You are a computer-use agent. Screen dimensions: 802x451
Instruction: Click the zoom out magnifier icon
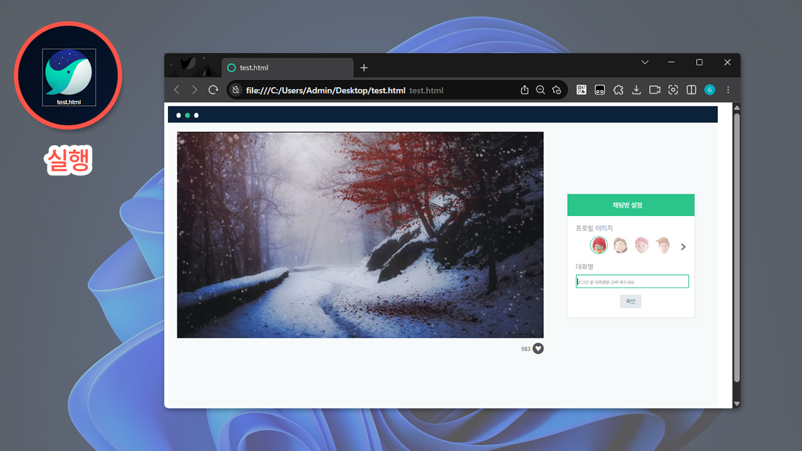540,90
